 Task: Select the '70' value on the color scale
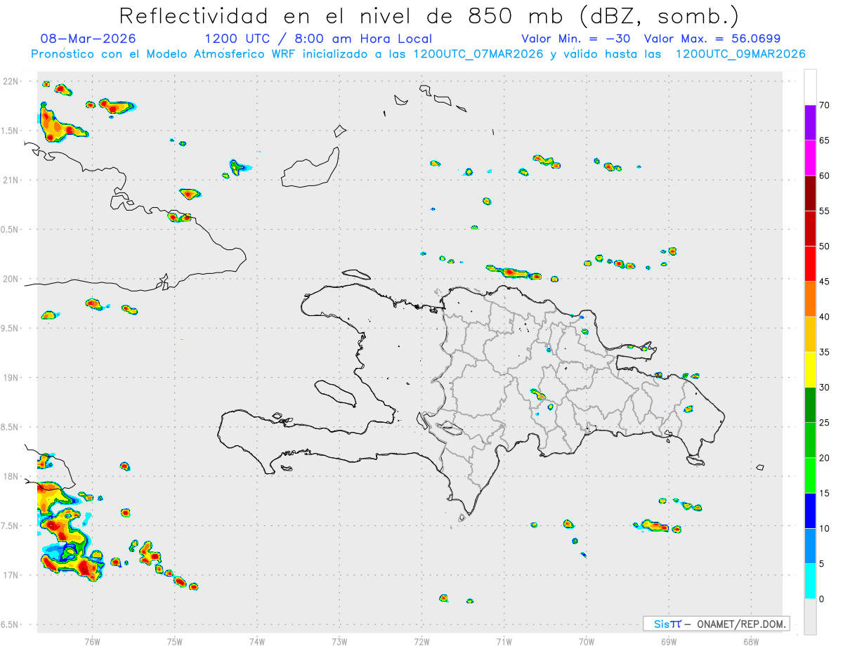pyautogui.click(x=825, y=105)
